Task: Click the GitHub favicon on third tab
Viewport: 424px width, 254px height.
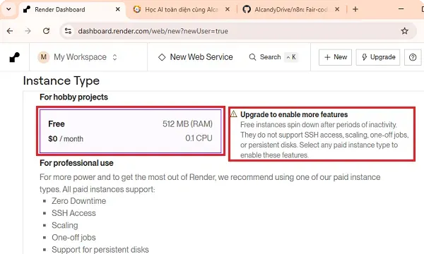Action: point(247,9)
